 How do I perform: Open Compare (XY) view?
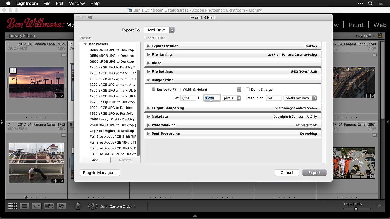click(37, 206)
